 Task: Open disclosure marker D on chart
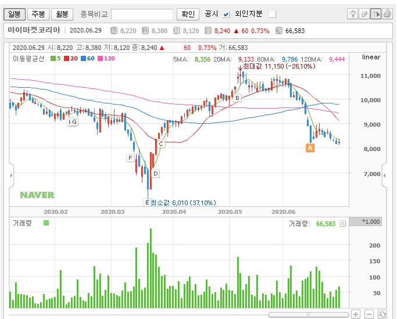click(x=156, y=173)
